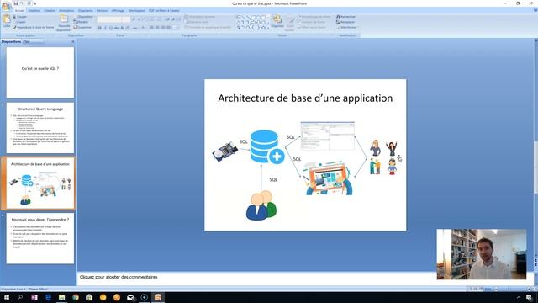Select the line shape in shapes gallery
Image resolution: width=538 pixels, height=303 pixels.
(244, 17)
